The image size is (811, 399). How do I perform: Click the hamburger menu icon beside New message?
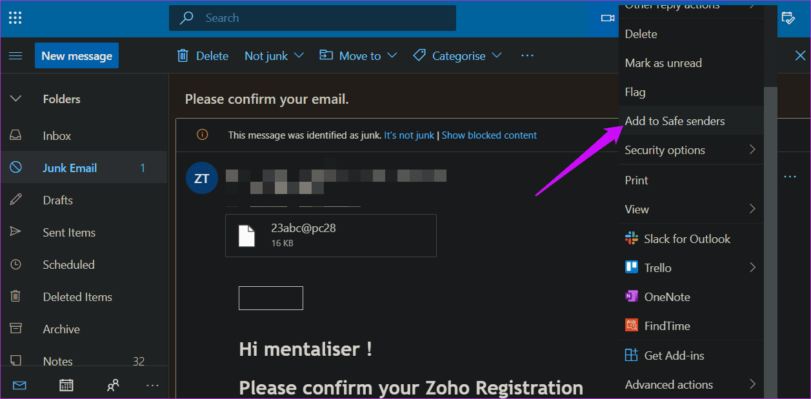click(x=15, y=56)
